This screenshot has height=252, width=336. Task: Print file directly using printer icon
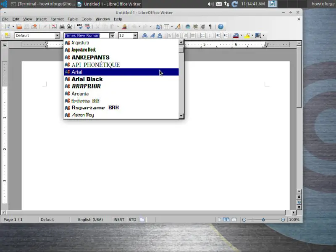[x=62, y=26]
